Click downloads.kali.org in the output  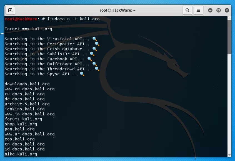tap(27, 84)
